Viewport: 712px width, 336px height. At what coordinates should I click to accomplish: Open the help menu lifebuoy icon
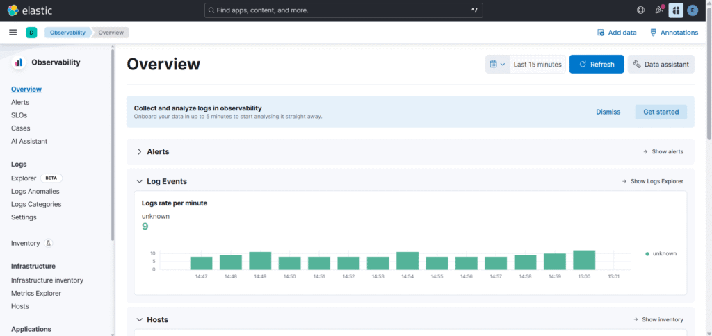coord(640,10)
